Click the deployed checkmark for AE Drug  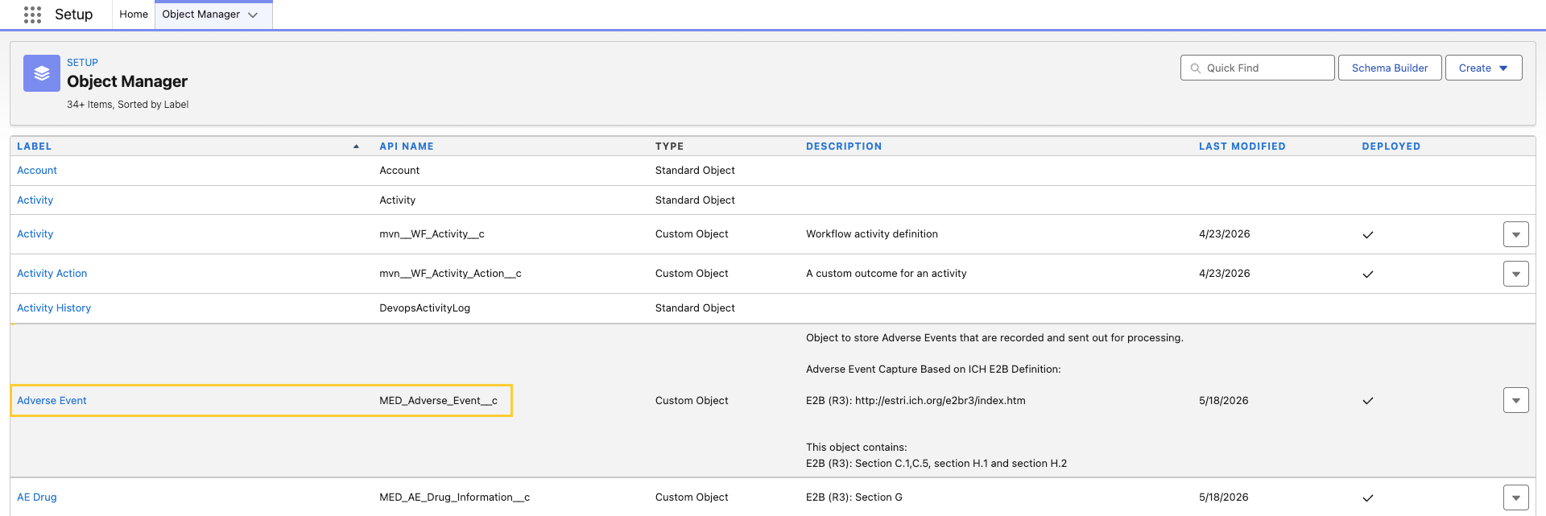coord(1367,498)
